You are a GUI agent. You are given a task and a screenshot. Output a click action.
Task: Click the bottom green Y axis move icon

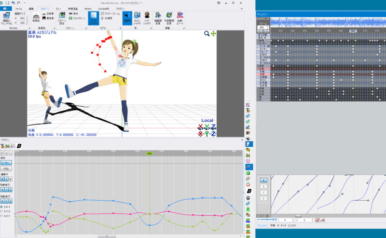pos(207,134)
